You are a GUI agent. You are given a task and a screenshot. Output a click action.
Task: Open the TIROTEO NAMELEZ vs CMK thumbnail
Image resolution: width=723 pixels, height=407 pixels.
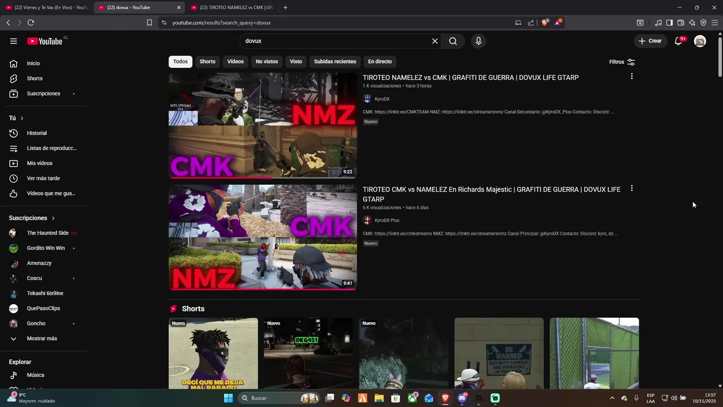pos(263,125)
